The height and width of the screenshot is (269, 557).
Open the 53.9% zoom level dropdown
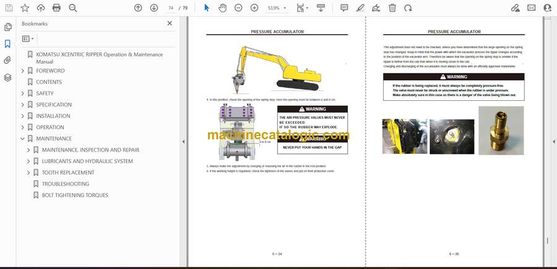pyautogui.click(x=276, y=8)
